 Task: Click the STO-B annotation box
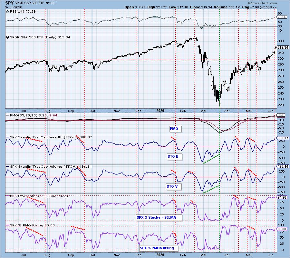tap(174, 157)
